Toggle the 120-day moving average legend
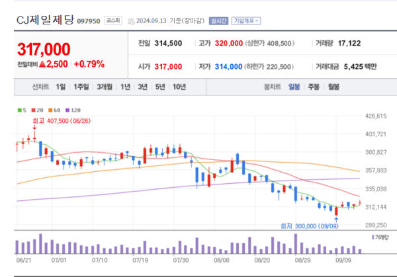The width and height of the screenshot is (397, 277). (x=73, y=110)
